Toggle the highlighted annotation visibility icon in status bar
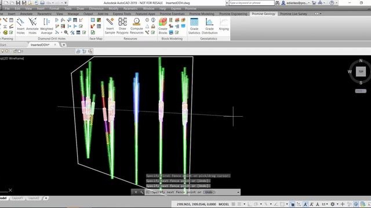371x208 pixels. pyautogui.click(x=305, y=204)
